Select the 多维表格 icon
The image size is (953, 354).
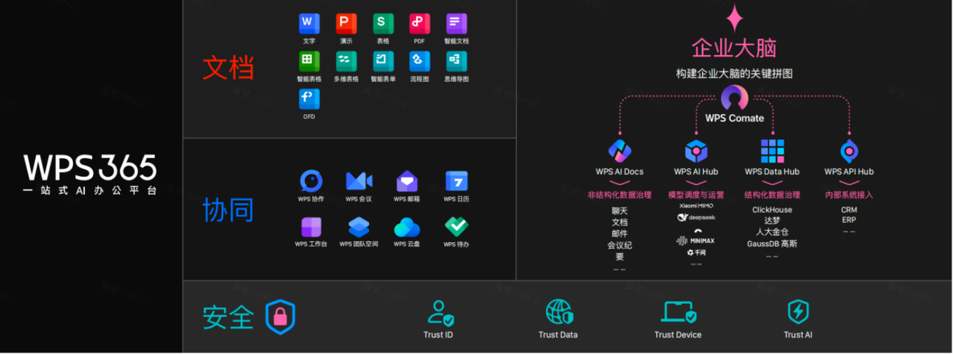[346, 61]
